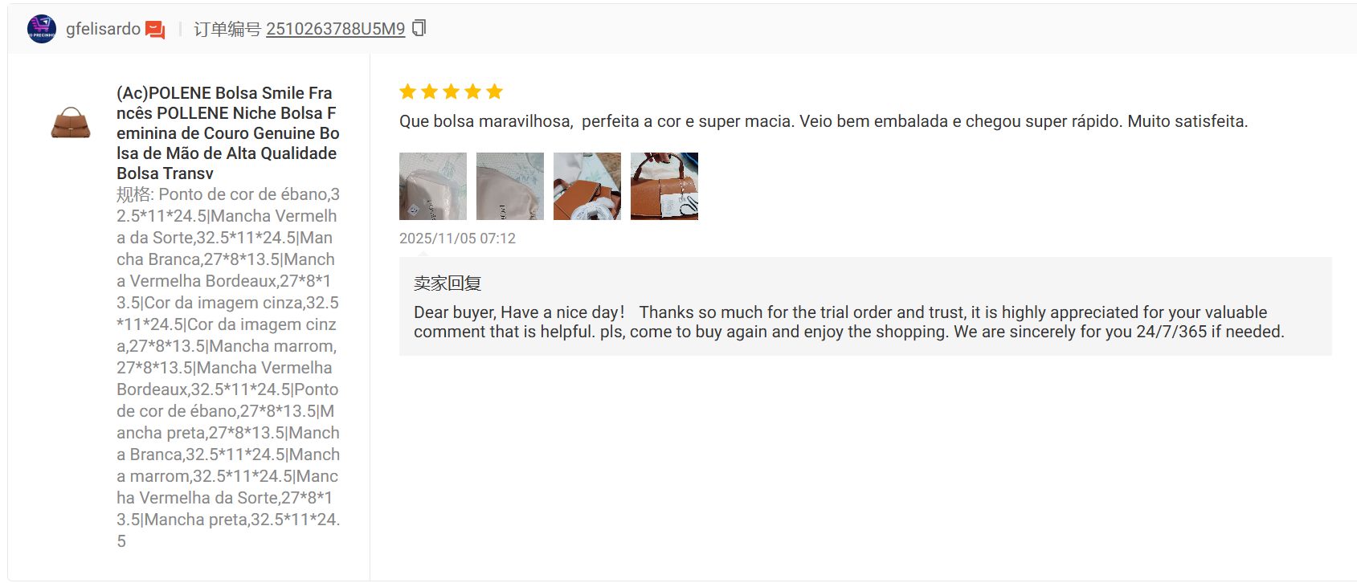This screenshot has width=1357, height=583.
Task: Click the review date 2025/11/05 07:12
Action: coord(457,238)
